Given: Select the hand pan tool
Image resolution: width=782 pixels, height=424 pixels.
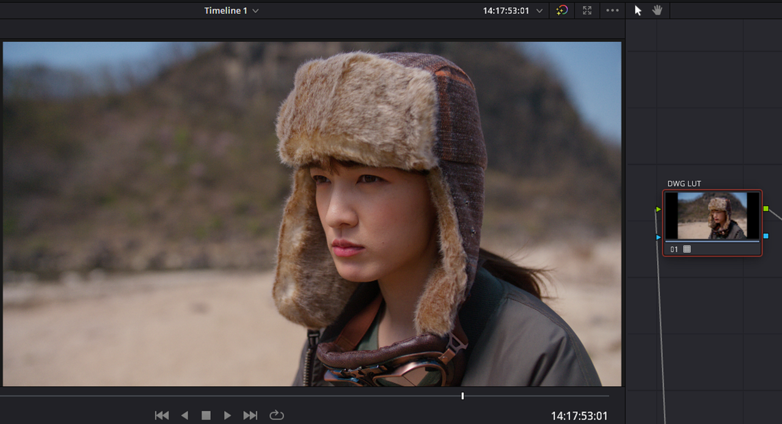Looking at the screenshot, I should (x=657, y=10).
